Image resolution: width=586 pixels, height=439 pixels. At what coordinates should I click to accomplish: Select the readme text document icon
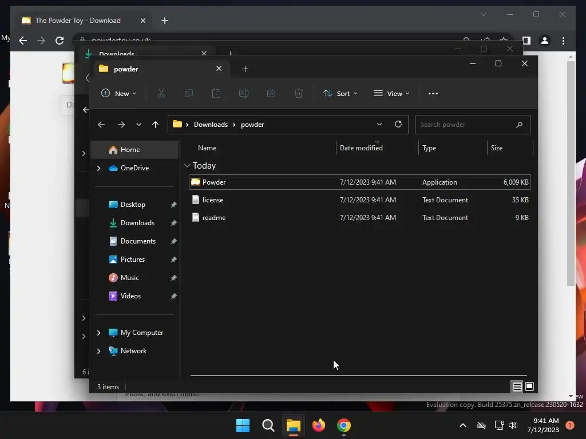click(x=196, y=217)
